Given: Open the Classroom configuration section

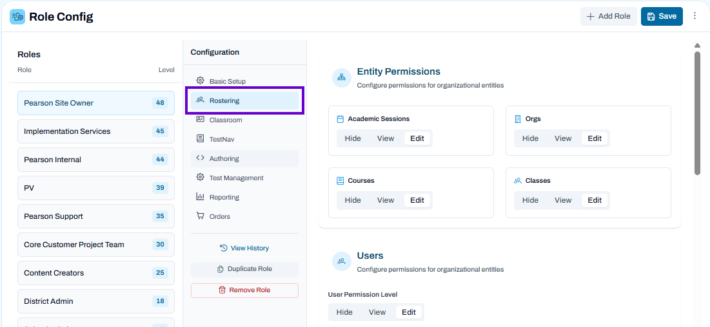Looking at the screenshot, I should (x=244, y=120).
